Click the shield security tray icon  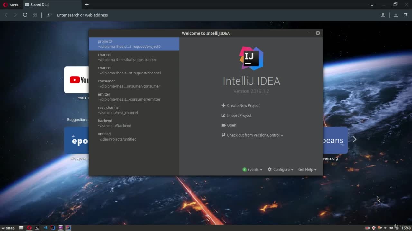pyautogui.click(x=374, y=228)
